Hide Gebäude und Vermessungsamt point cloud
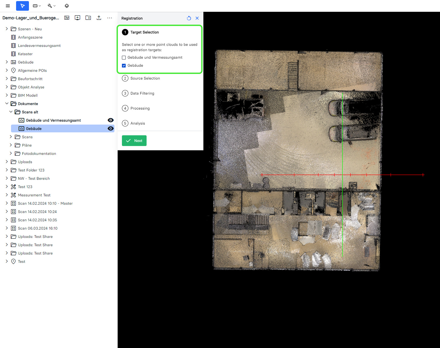Viewport: 440px width, 348px height. point(110,120)
